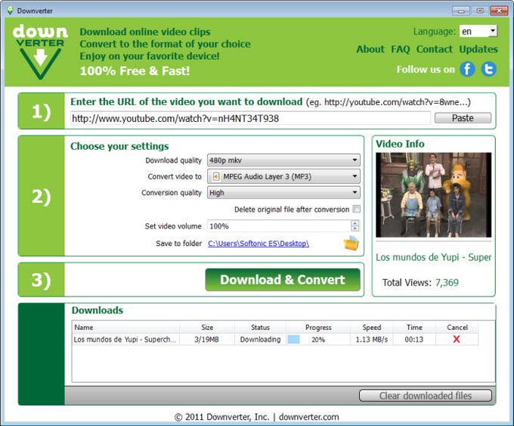514x426 pixels.
Task: Click the Paste button
Action: point(463,118)
